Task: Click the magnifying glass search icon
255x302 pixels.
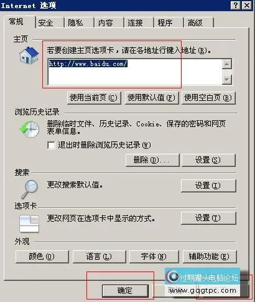Action: coord(29,189)
